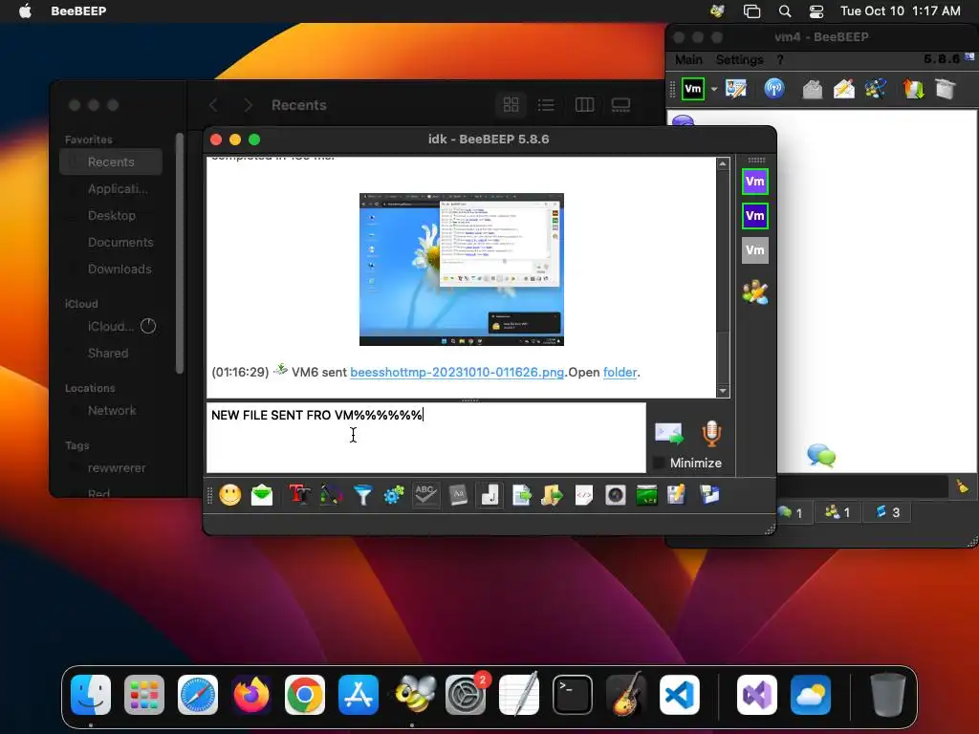
Task: Click in the chat message input field
Action: (426, 438)
